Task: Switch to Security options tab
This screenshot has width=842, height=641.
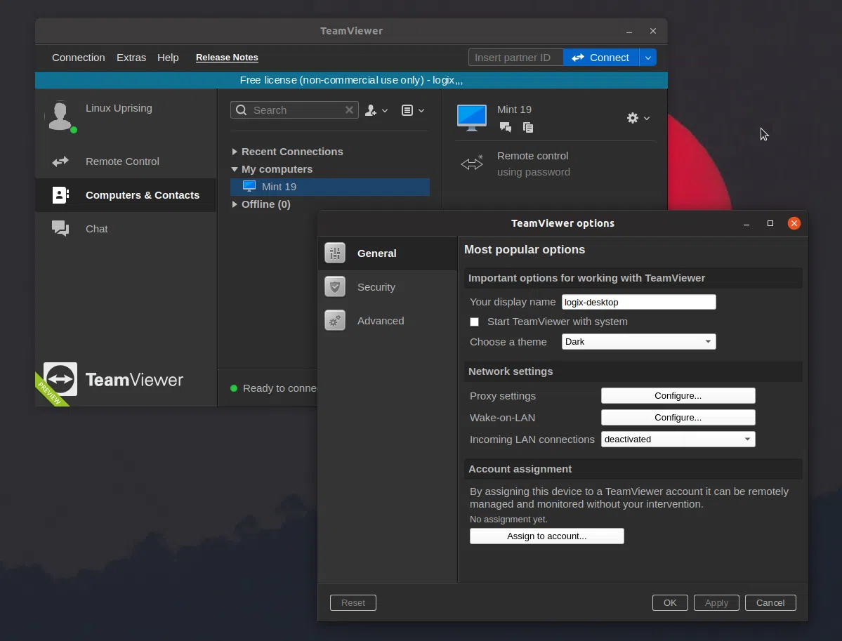Action: (x=388, y=287)
